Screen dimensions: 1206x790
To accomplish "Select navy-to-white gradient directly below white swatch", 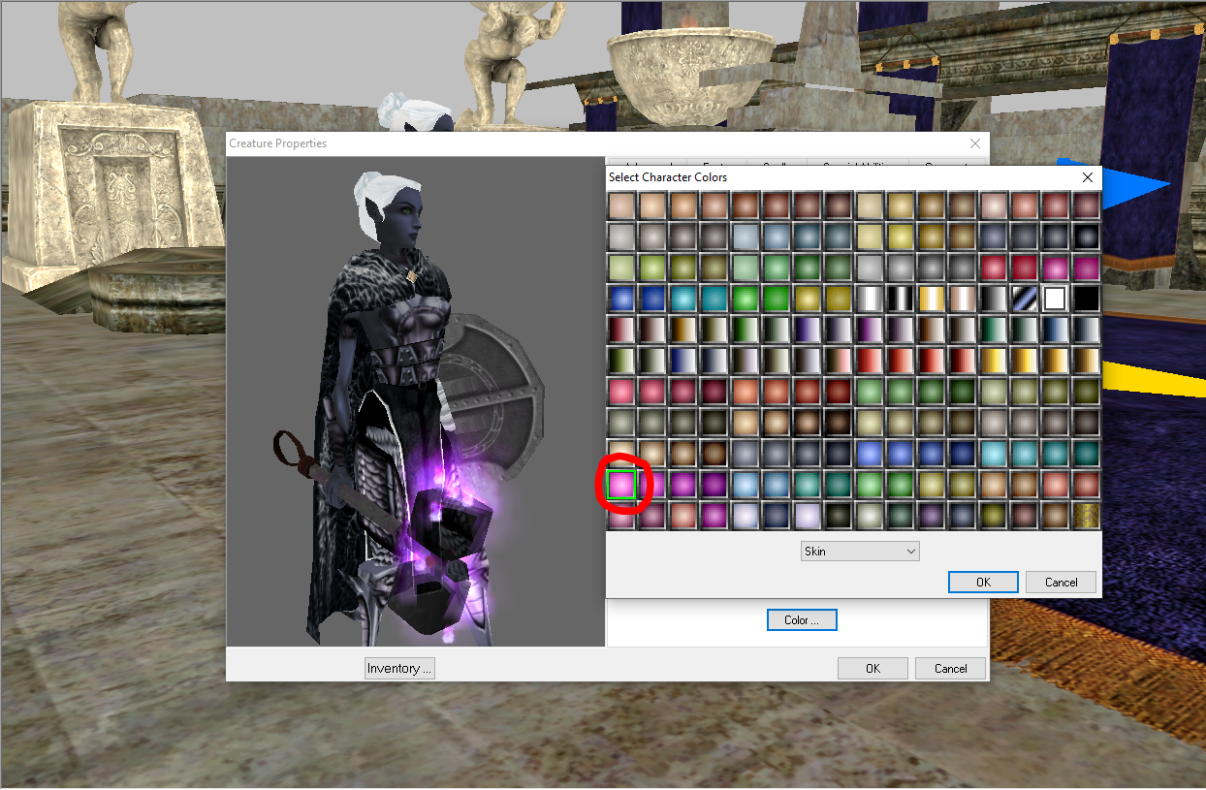I will pos(1055,329).
